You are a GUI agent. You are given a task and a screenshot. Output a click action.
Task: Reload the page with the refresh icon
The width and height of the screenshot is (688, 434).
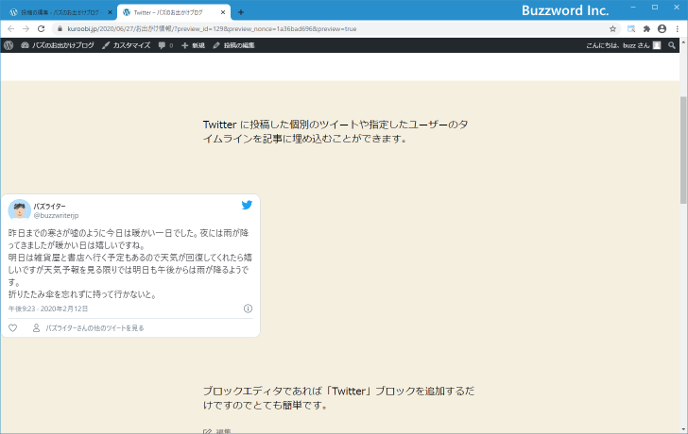[x=42, y=29]
